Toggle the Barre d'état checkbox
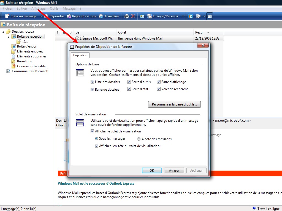Screen dimensions: 282x211 pyautogui.click(x=129, y=89)
